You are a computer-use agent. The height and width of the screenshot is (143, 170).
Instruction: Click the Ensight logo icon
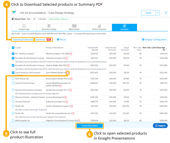[x=14, y=12]
